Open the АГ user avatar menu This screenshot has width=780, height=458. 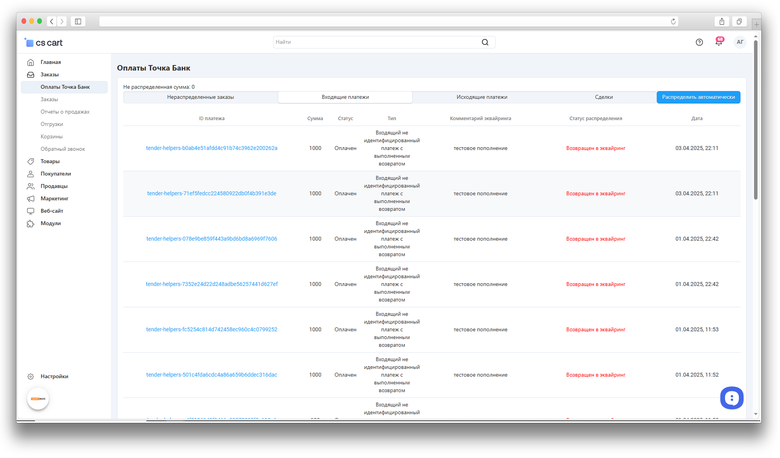click(x=740, y=42)
